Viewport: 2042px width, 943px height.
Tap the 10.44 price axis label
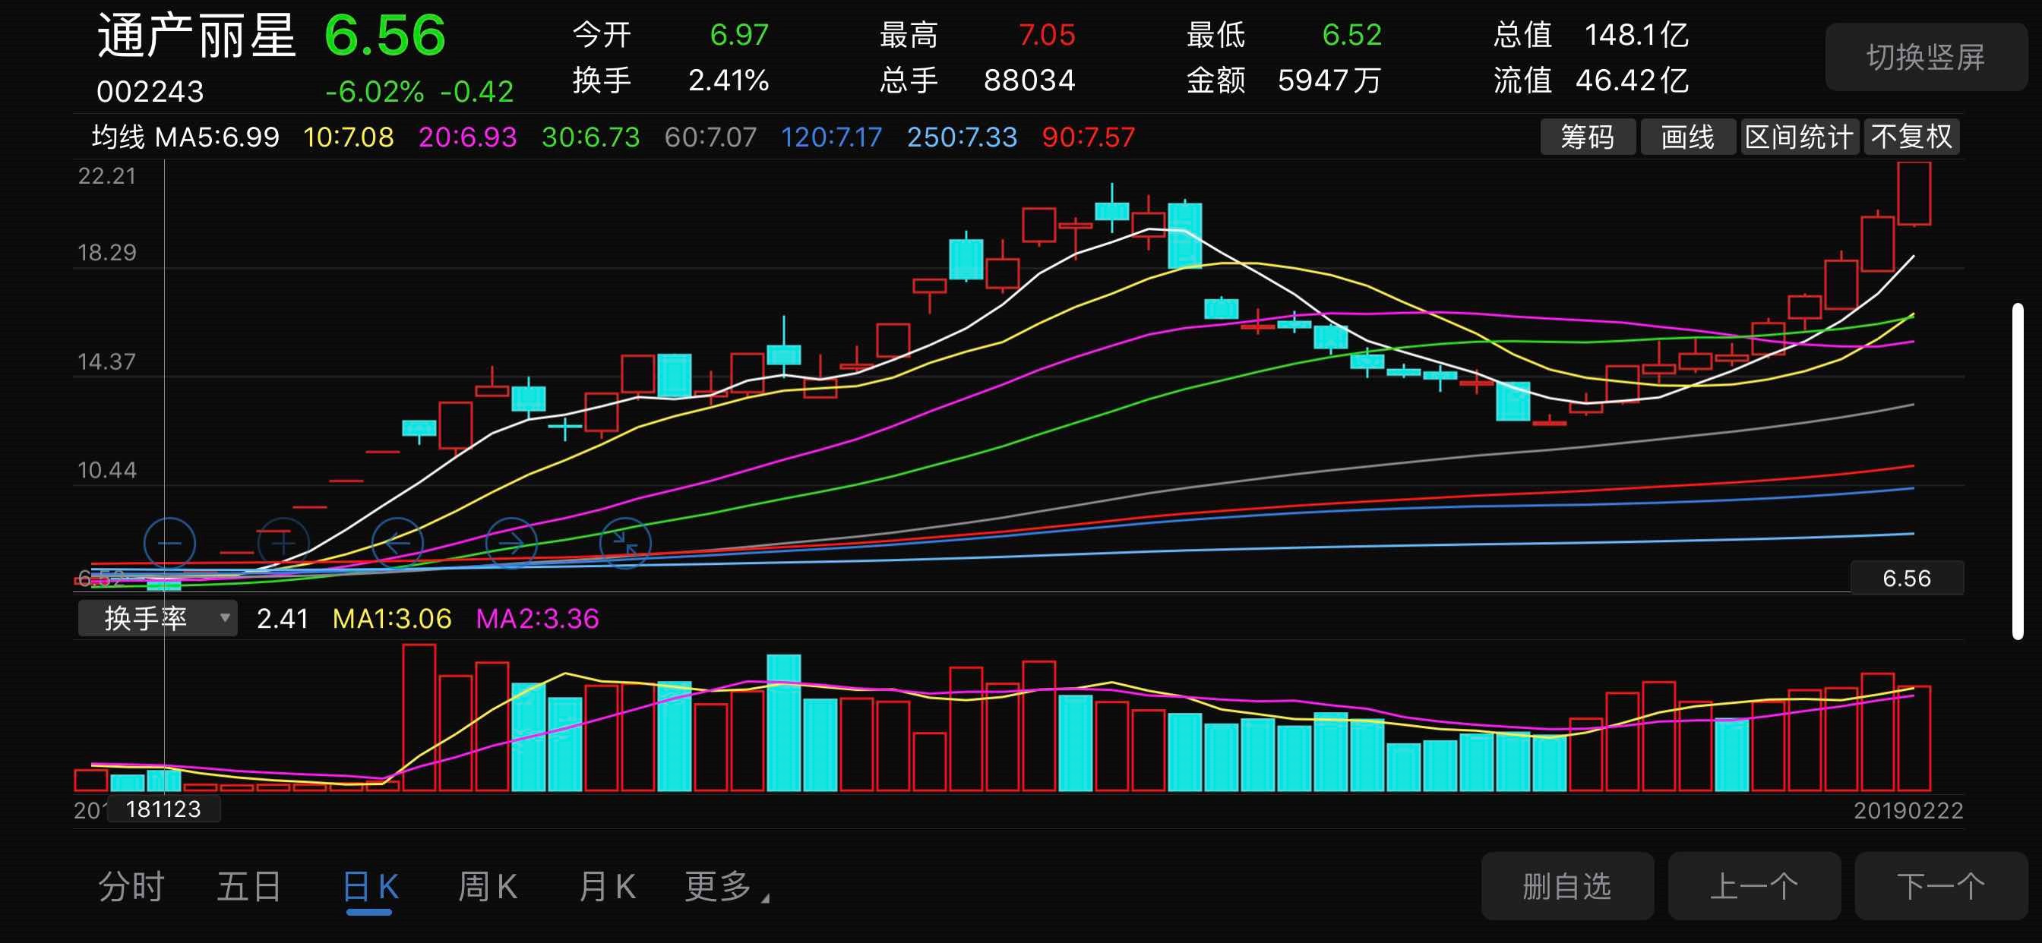point(107,471)
